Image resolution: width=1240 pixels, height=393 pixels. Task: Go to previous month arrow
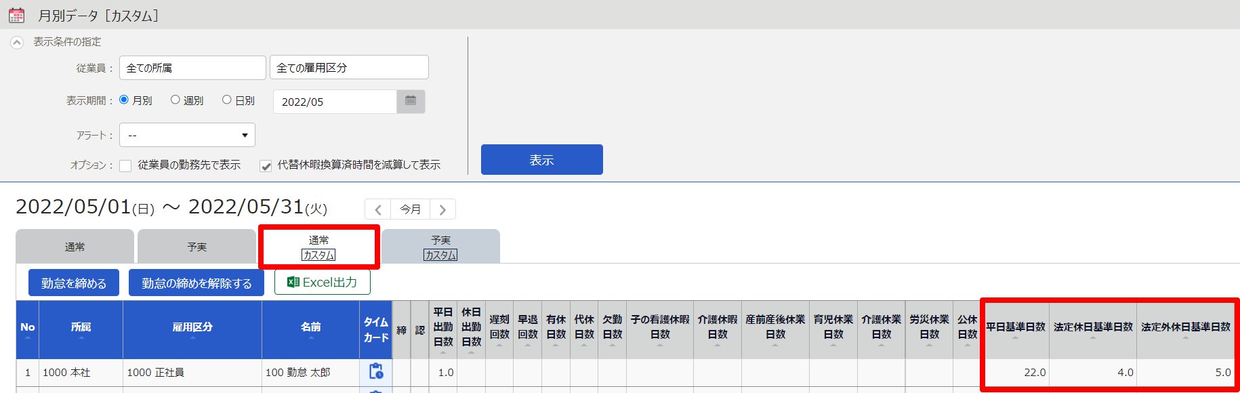click(378, 209)
